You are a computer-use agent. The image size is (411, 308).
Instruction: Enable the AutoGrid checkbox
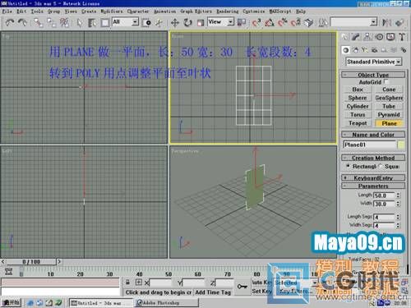click(386, 81)
